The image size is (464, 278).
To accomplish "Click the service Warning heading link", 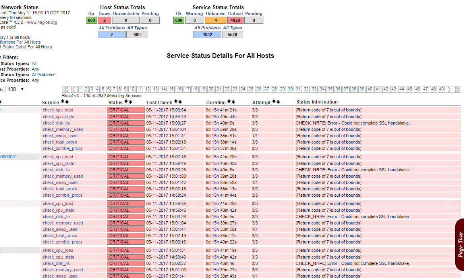I will (194, 13).
